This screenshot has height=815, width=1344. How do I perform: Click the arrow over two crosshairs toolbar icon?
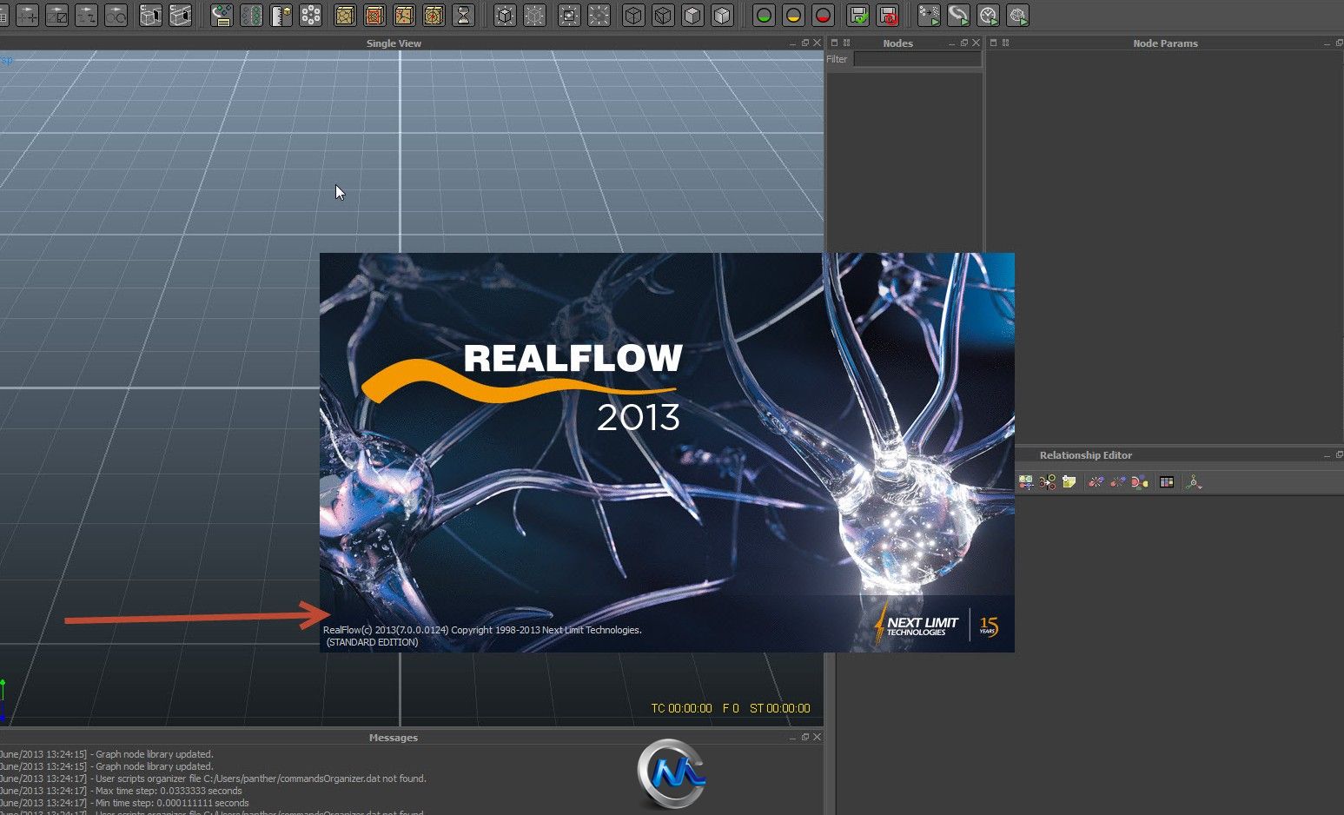click(x=27, y=15)
